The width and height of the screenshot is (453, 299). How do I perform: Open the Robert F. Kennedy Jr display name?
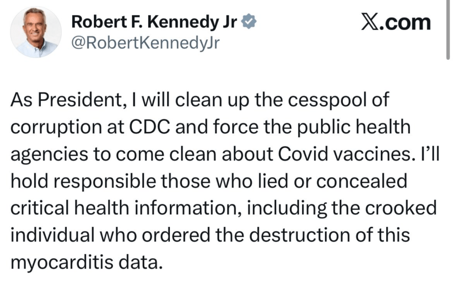coord(154,22)
